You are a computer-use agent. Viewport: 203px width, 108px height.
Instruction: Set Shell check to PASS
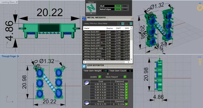[118, 6]
